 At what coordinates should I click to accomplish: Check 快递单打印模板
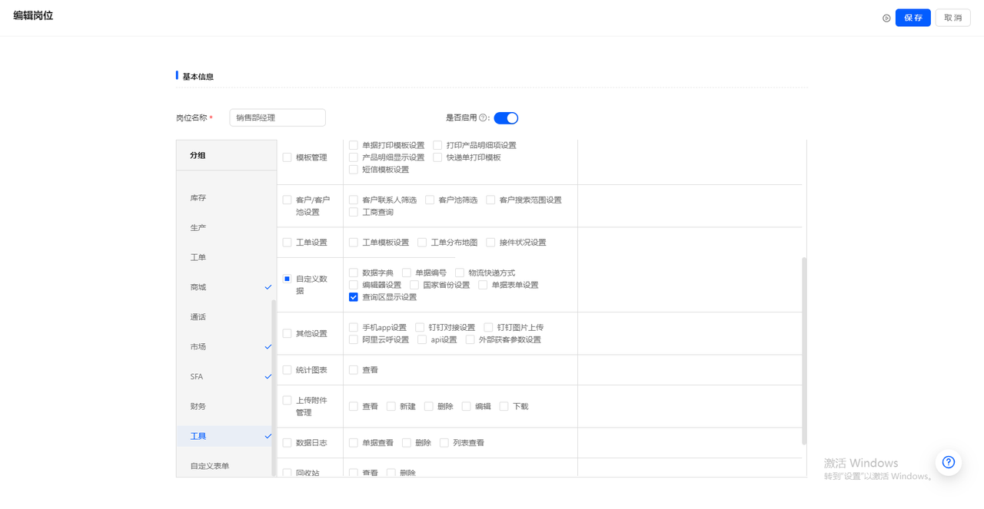[437, 157]
